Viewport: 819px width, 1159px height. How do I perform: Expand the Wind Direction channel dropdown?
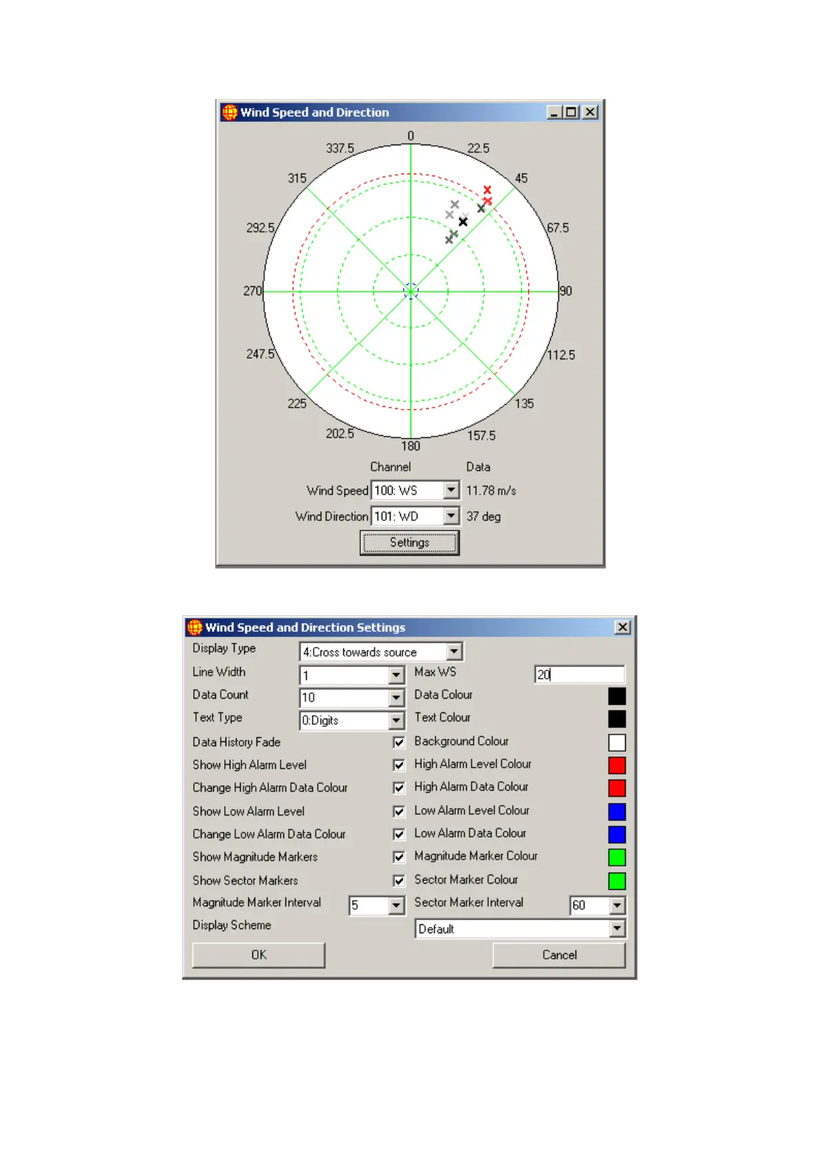click(x=451, y=516)
